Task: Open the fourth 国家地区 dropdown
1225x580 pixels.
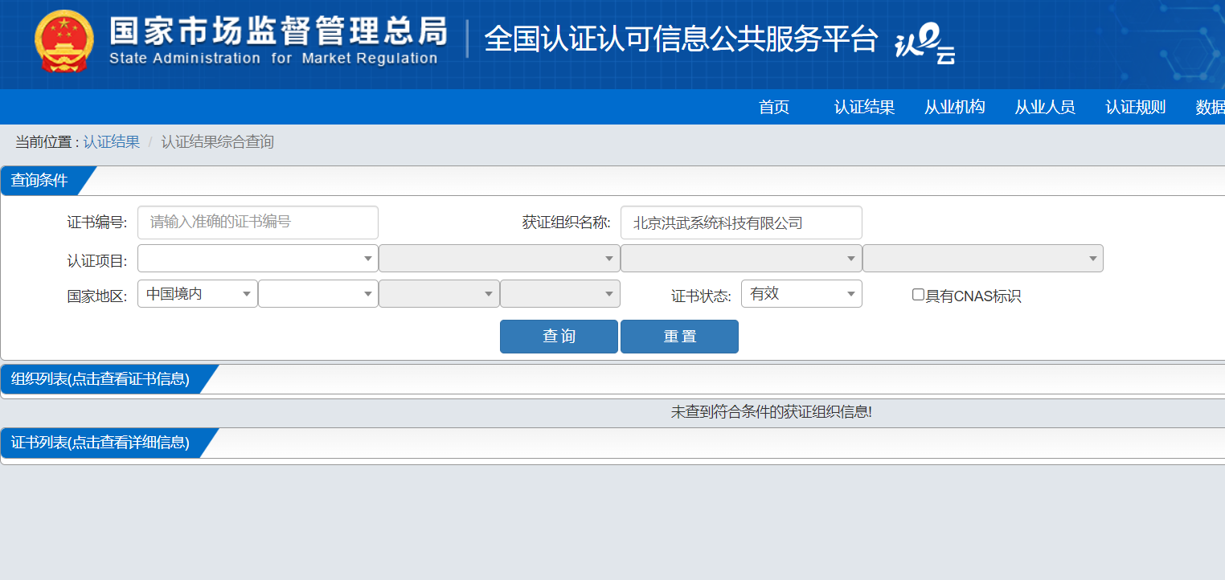Action: coord(560,294)
